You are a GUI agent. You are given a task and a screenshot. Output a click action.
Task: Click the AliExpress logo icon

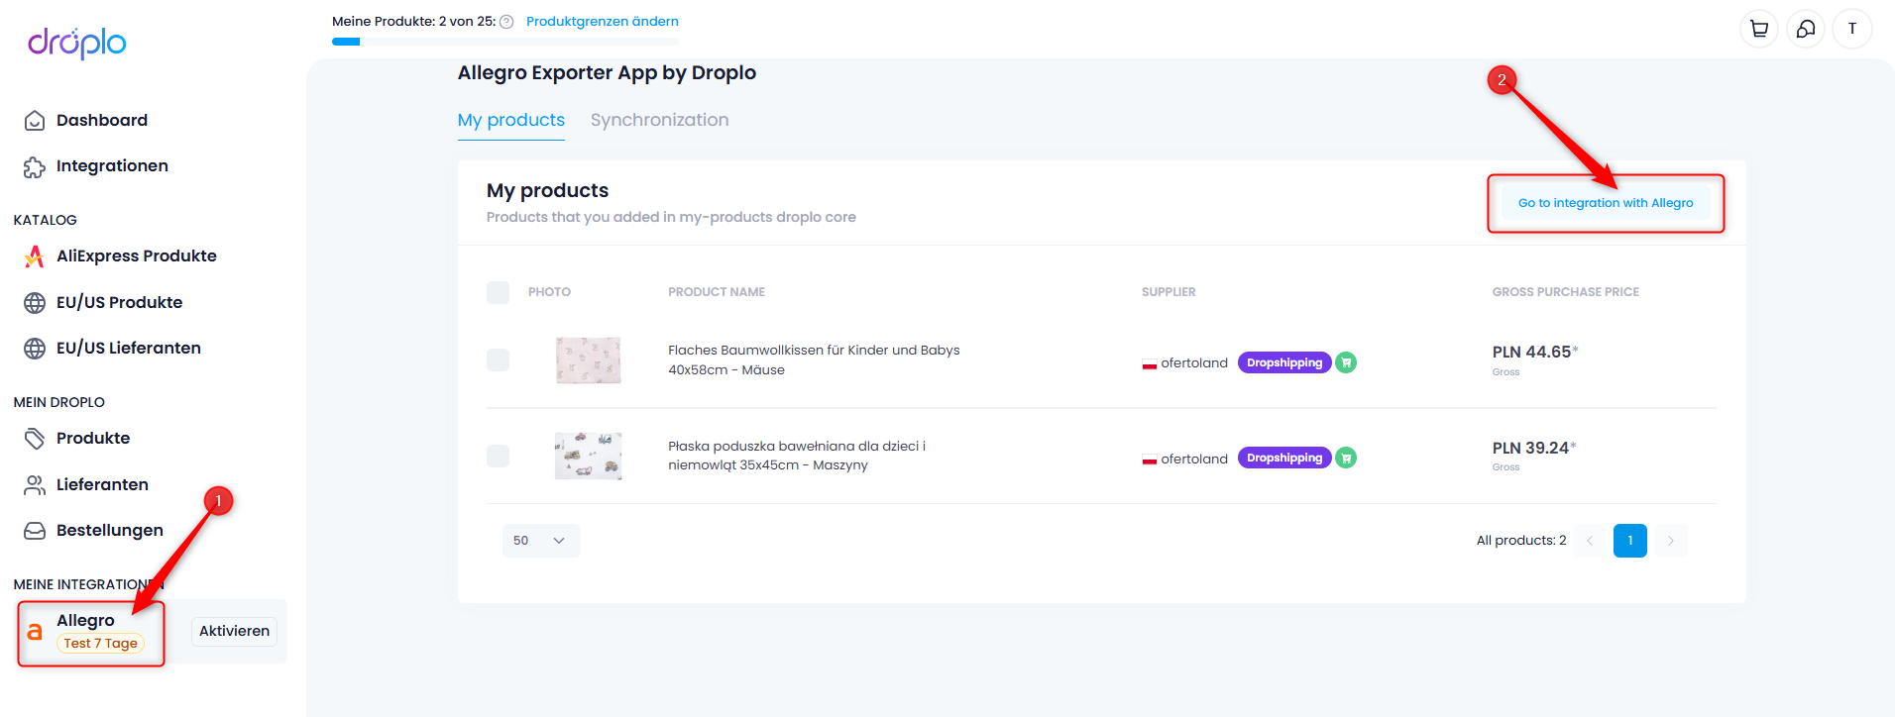[x=35, y=256]
